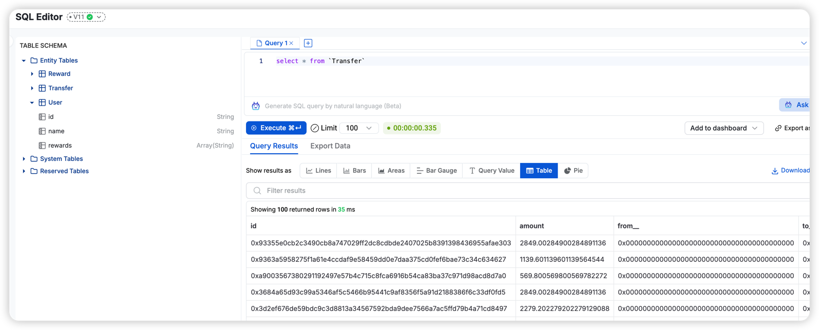The image size is (819, 330).
Task: Click the search magnifier icon in filter box
Action: [257, 191]
